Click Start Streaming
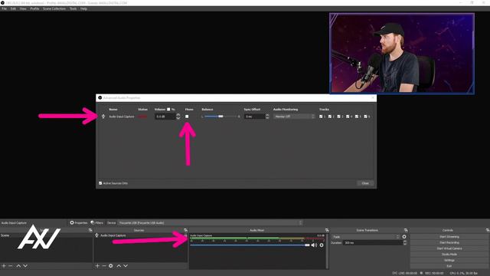490x276 pixels. click(x=449, y=237)
